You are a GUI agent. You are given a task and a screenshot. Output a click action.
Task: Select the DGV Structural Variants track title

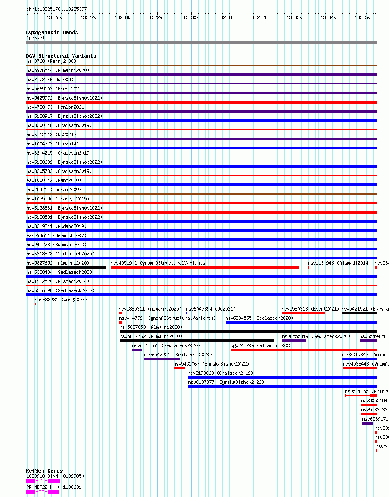[61, 56]
